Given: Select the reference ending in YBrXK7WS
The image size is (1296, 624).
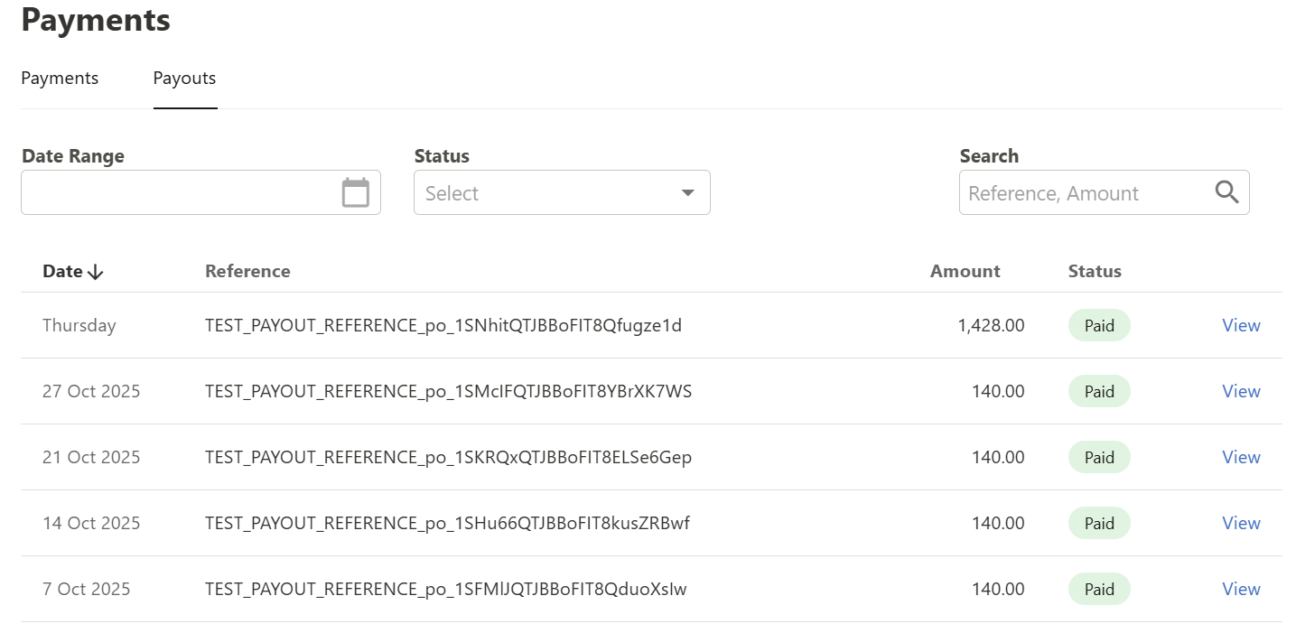Looking at the screenshot, I should pos(448,392).
